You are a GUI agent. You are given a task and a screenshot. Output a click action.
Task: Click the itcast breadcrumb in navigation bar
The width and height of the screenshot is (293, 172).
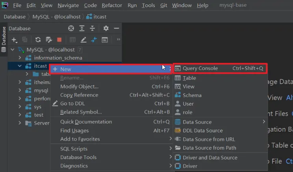coord(100,16)
